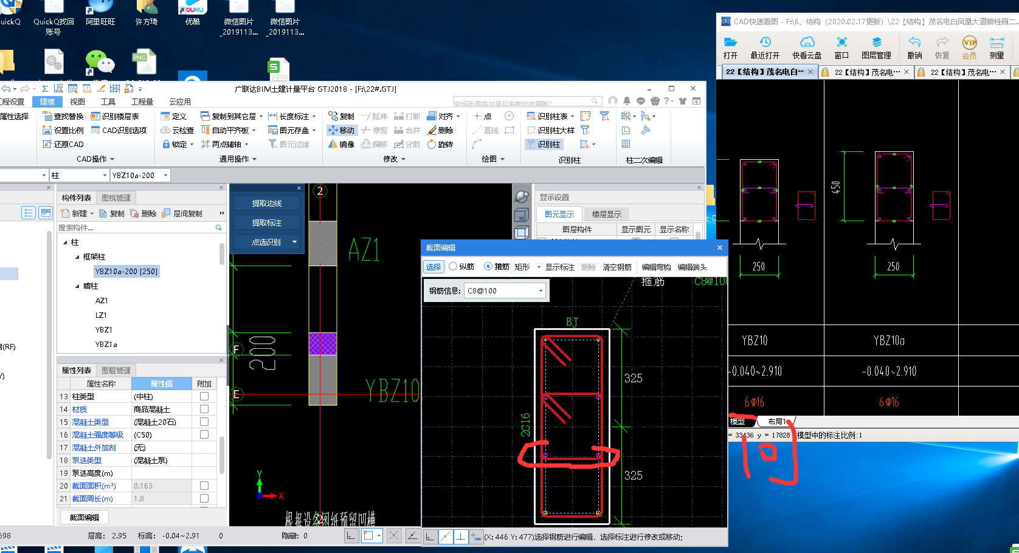Click 层间复制 in 构件列表 toolbar

[182, 213]
